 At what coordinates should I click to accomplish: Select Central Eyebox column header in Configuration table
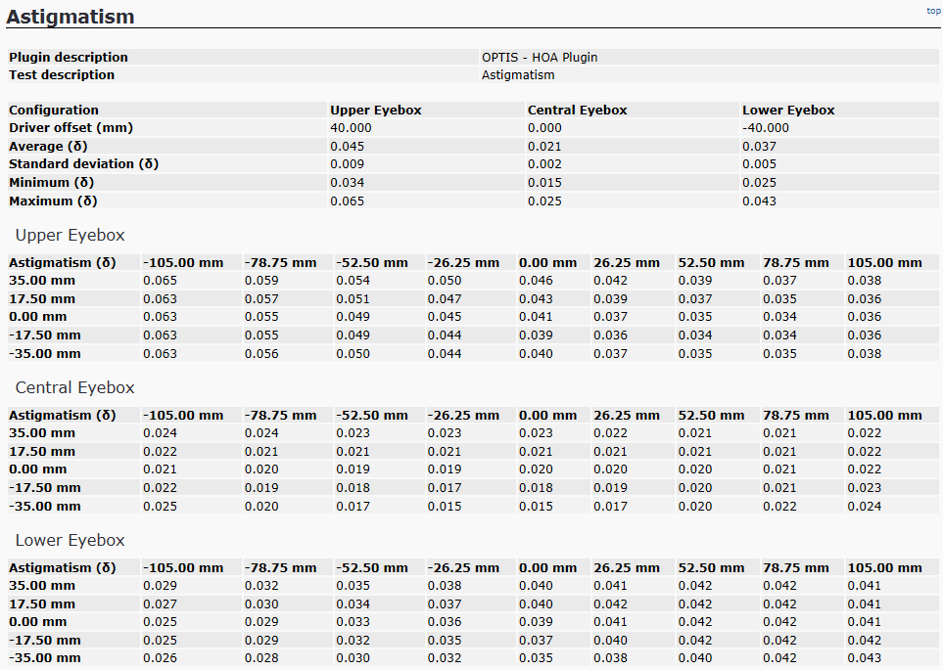[x=577, y=111]
